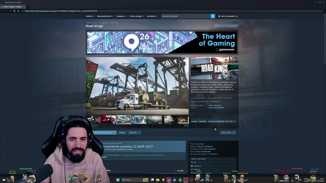Open the Lista de deseados wishlist
Viewport: 326px width, 183px height.
pyautogui.click(x=228, y=16)
